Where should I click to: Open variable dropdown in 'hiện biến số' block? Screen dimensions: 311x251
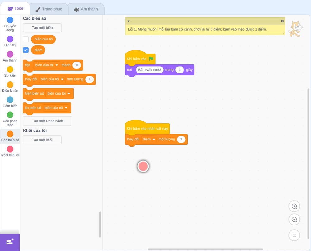[59, 93]
